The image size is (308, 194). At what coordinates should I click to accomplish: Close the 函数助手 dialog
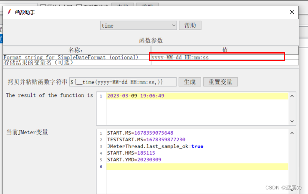[292, 12]
